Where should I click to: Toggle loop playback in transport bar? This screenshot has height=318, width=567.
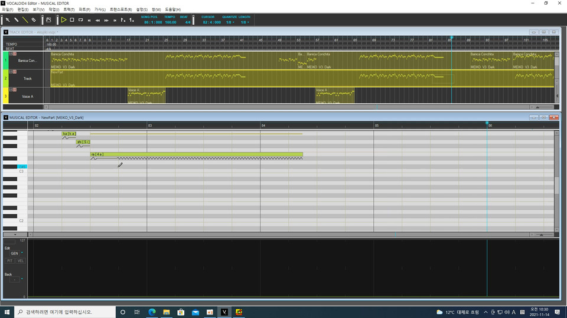tap(81, 20)
